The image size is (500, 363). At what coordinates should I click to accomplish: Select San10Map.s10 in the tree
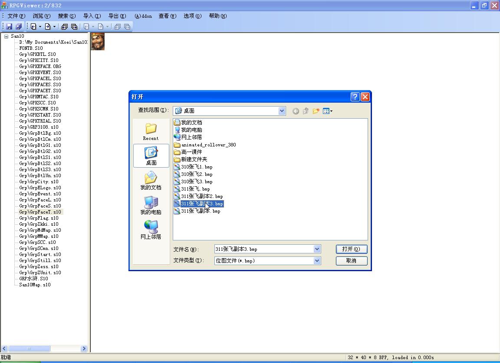pyautogui.click(x=35, y=285)
